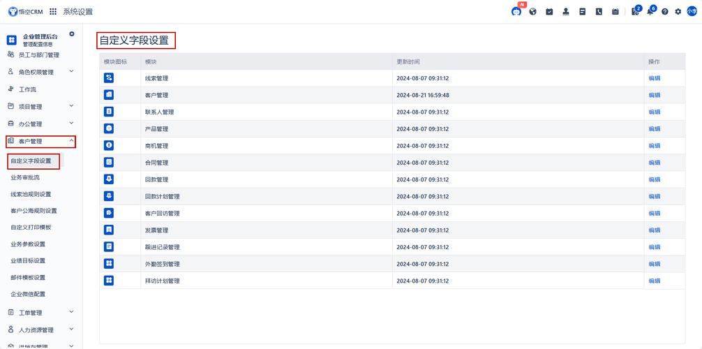Image resolution: width=702 pixels, height=349 pixels.
Task: Open the notification bell icon
Action: 650,12
